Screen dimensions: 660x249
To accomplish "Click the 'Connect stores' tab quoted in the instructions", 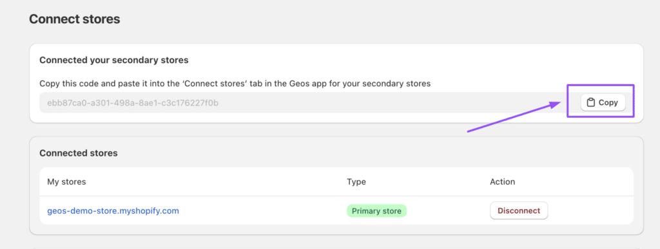I will [x=220, y=84].
